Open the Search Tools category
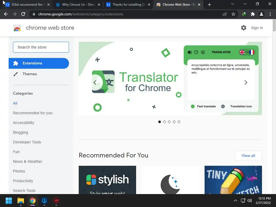This screenshot has width=276, height=207. tap(24, 191)
